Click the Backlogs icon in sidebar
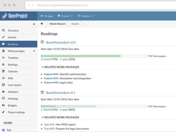 point(3,64)
